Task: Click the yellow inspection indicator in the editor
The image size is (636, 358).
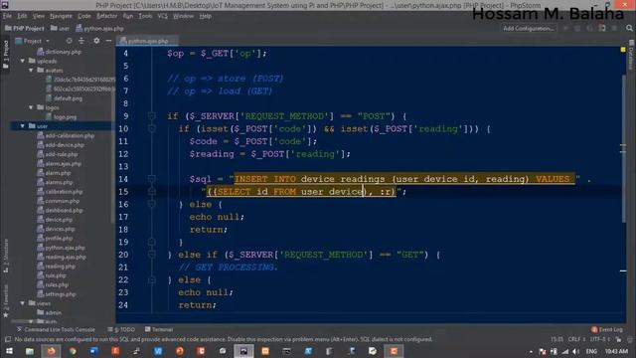Action: (x=623, y=50)
